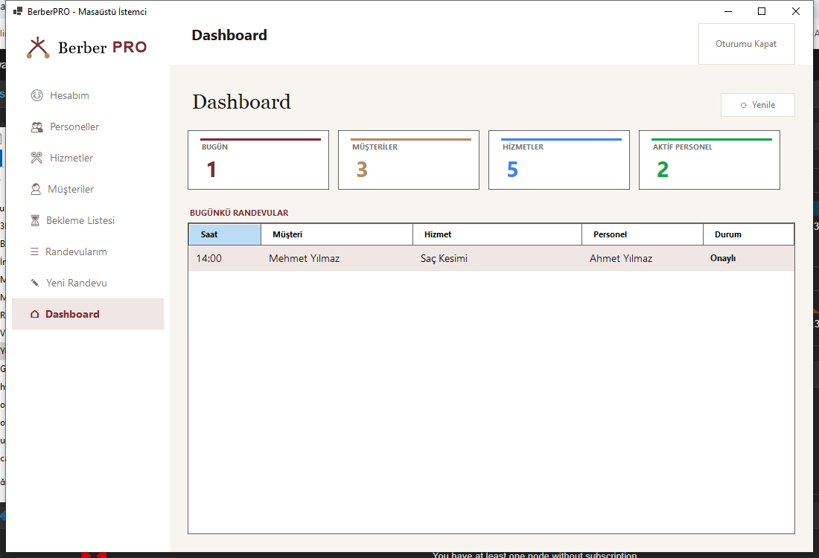Click the refresh icon in Yenile button
The image size is (819, 558).
pyautogui.click(x=744, y=106)
